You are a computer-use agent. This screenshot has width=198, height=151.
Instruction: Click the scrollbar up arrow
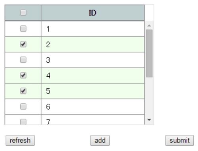click(149, 25)
